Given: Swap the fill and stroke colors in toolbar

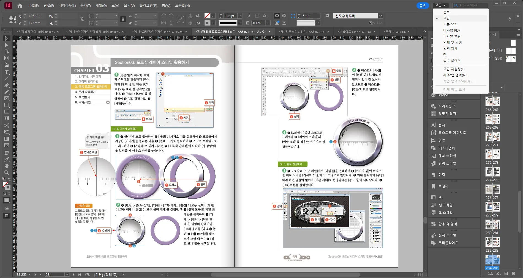Looking at the screenshot, I should pyautogui.click(x=9, y=179).
